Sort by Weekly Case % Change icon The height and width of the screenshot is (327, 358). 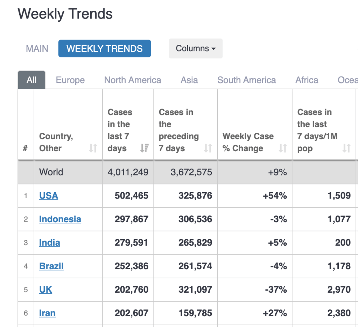pos(282,148)
